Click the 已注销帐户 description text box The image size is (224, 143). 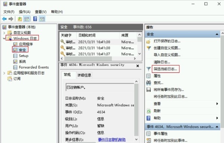(x=100, y=87)
